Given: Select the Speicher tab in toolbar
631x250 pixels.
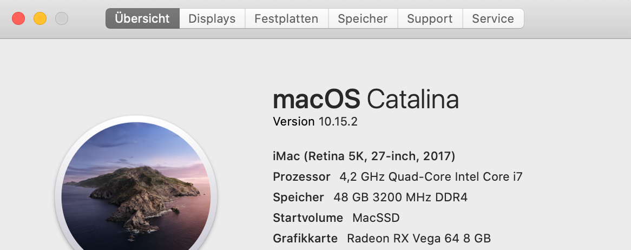Looking at the screenshot, I should click(x=363, y=18).
